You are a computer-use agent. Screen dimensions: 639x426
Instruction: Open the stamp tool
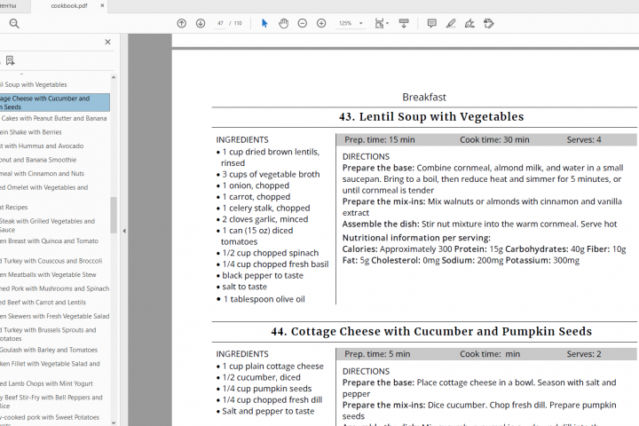point(489,23)
